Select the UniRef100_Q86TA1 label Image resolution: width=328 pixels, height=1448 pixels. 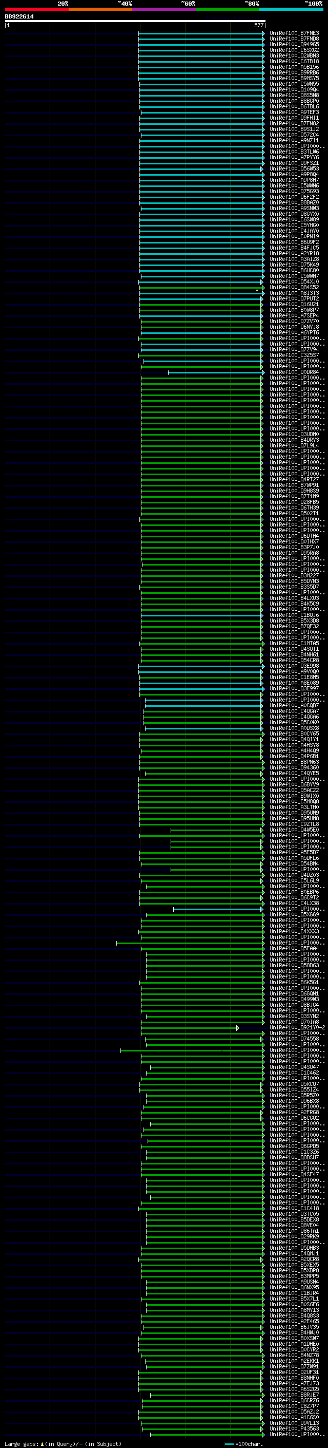coord(294,1230)
